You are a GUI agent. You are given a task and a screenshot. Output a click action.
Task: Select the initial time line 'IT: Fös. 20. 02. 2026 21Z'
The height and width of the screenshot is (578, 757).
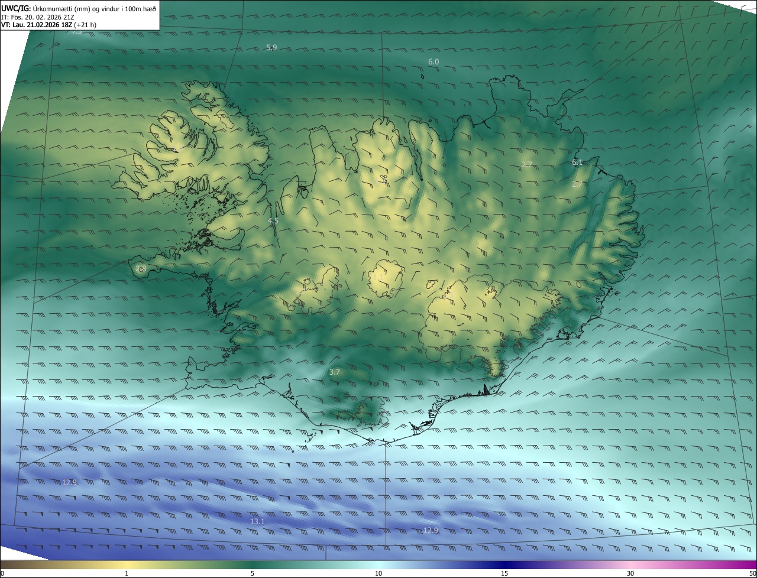tap(38, 17)
